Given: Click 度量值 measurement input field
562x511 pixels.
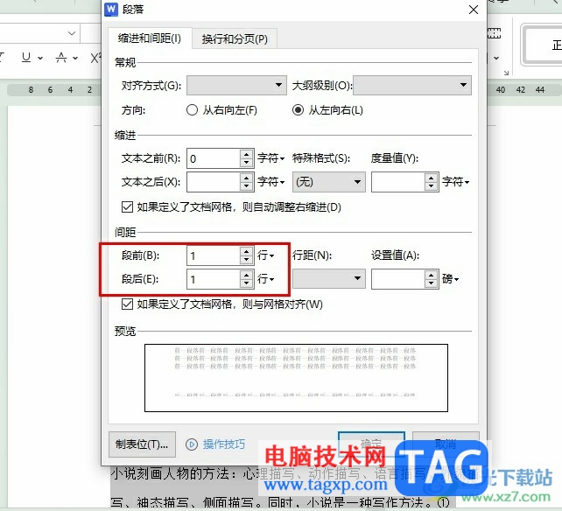Looking at the screenshot, I should 397,182.
